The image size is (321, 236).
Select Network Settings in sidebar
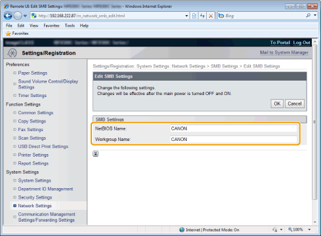[35, 206]
